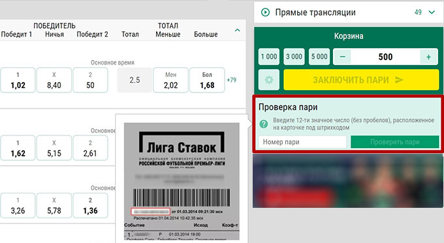Pick Бол total odds 1,68

tap(207, 80)
